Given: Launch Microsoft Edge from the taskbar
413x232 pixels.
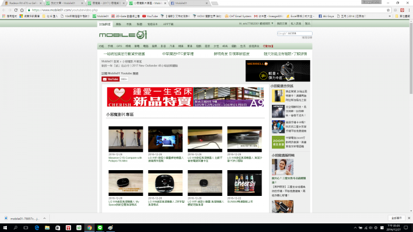Looking at the screenshot, I should point(37,227).
